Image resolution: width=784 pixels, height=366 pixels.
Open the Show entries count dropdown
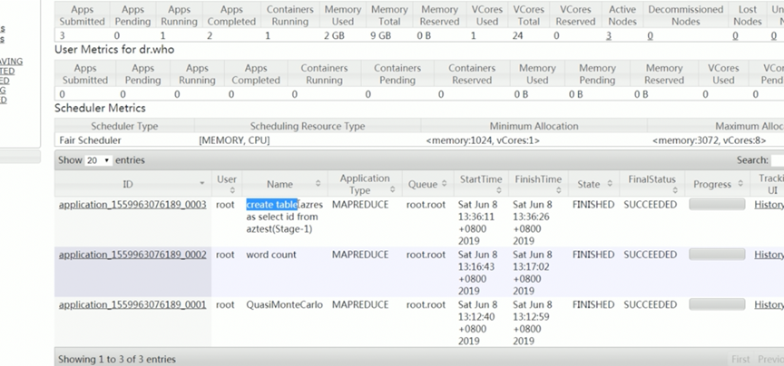coord(98,160)
